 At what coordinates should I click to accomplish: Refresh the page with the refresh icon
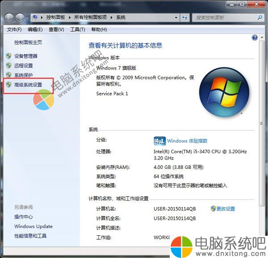185,17
